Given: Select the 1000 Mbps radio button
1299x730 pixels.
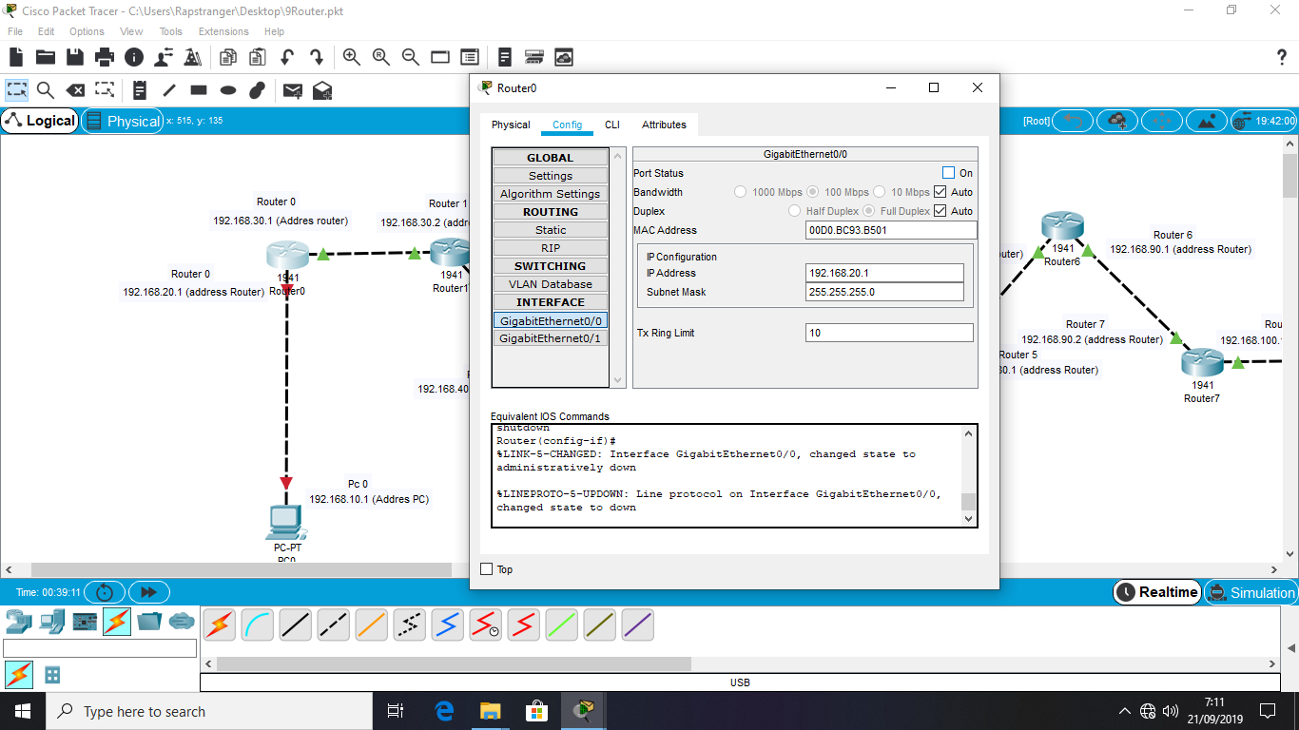Looking at the screenshot, I should (x=741, y=192).
